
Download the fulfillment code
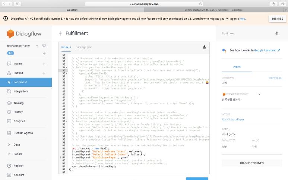tap(204, 47)
